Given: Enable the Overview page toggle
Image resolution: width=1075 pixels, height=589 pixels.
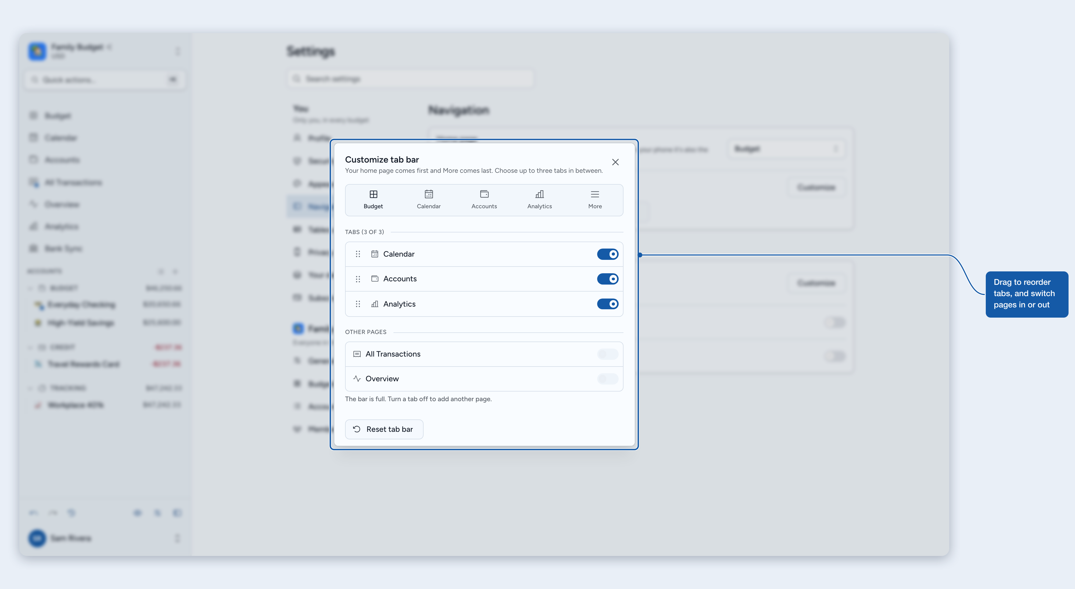Looking at the screenshot, I should point(608,379).
